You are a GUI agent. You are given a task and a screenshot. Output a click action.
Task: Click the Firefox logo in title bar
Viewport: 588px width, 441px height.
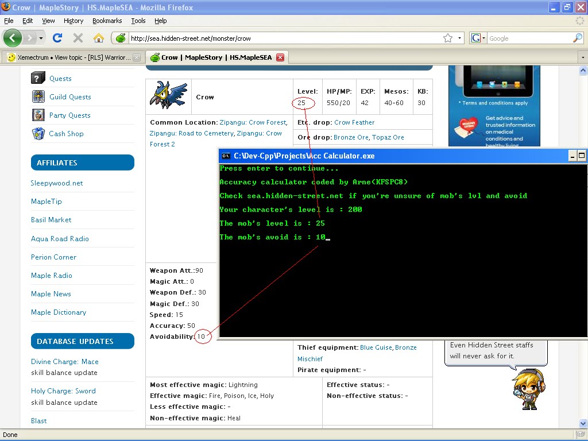tap(6, 7)
